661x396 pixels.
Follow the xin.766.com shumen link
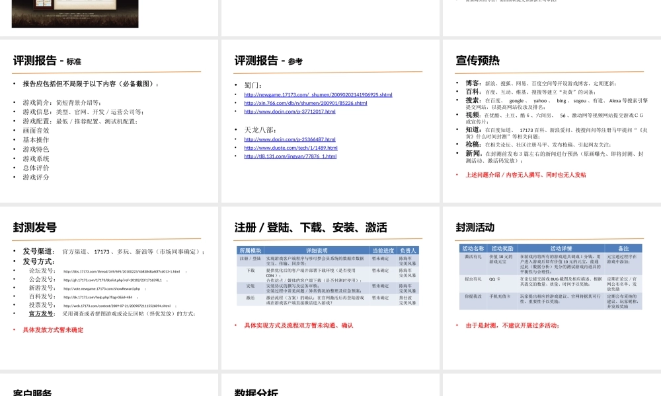click(305, 103)
